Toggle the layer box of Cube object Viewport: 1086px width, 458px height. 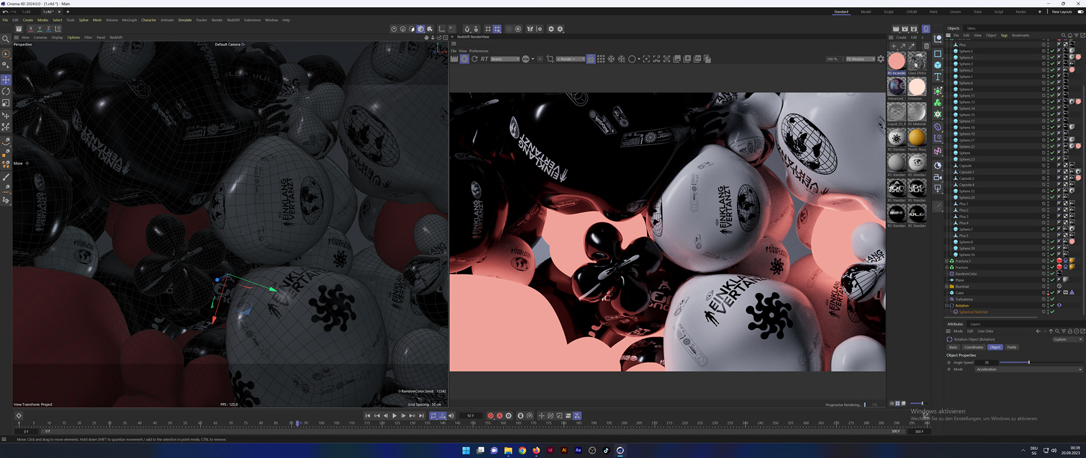(1044, 293)
